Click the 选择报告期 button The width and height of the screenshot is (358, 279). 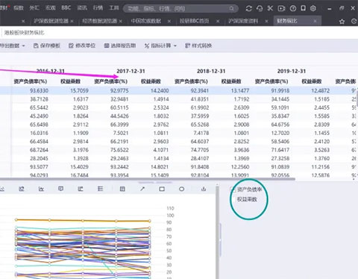pos(120,46)
